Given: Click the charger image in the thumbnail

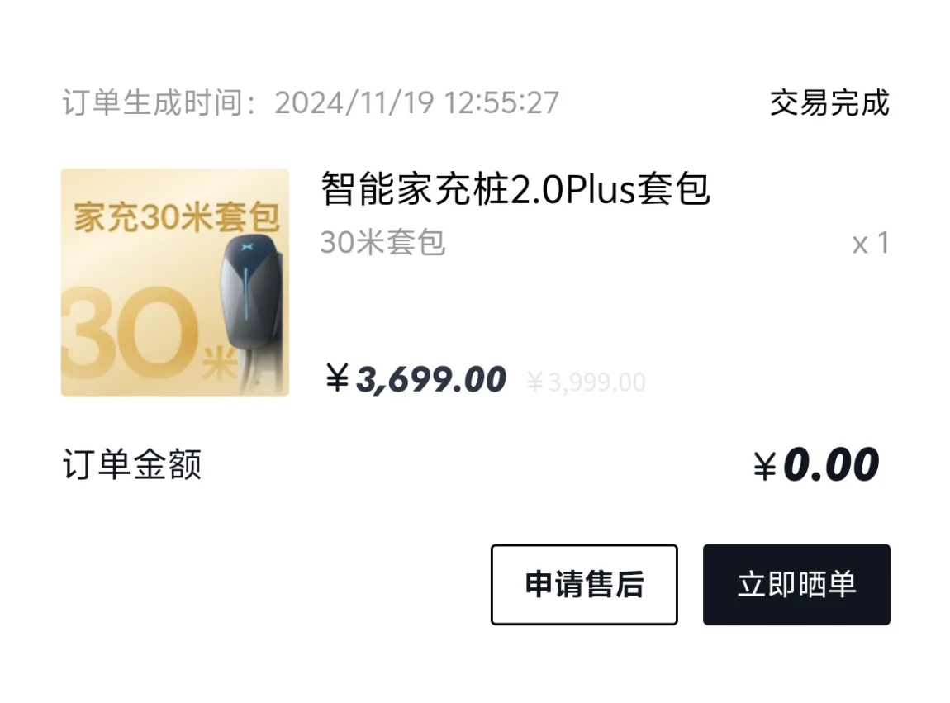Looking at the screenshot, I should pos(251,311).
